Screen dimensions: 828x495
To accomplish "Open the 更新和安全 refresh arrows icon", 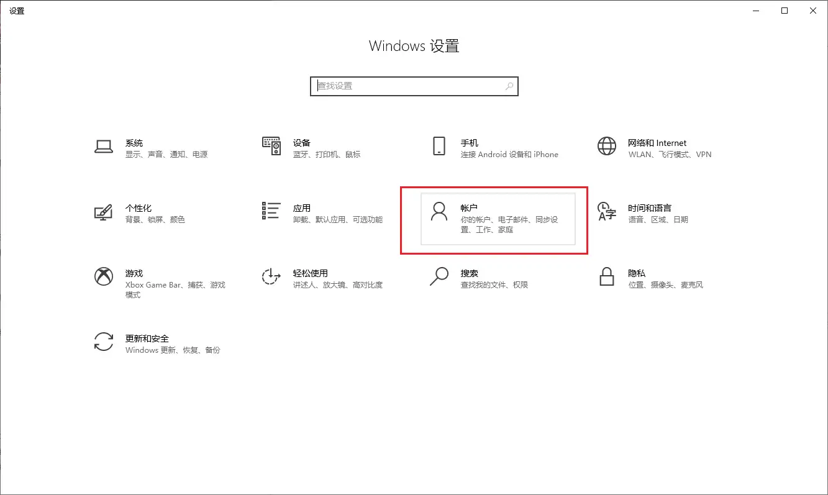I will pyautogui.click(x=103, y=342).
